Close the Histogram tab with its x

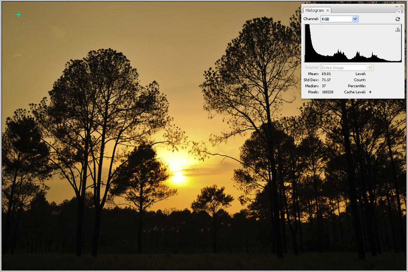point(328,11)
